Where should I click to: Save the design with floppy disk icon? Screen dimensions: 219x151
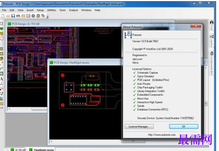[13, 16]
